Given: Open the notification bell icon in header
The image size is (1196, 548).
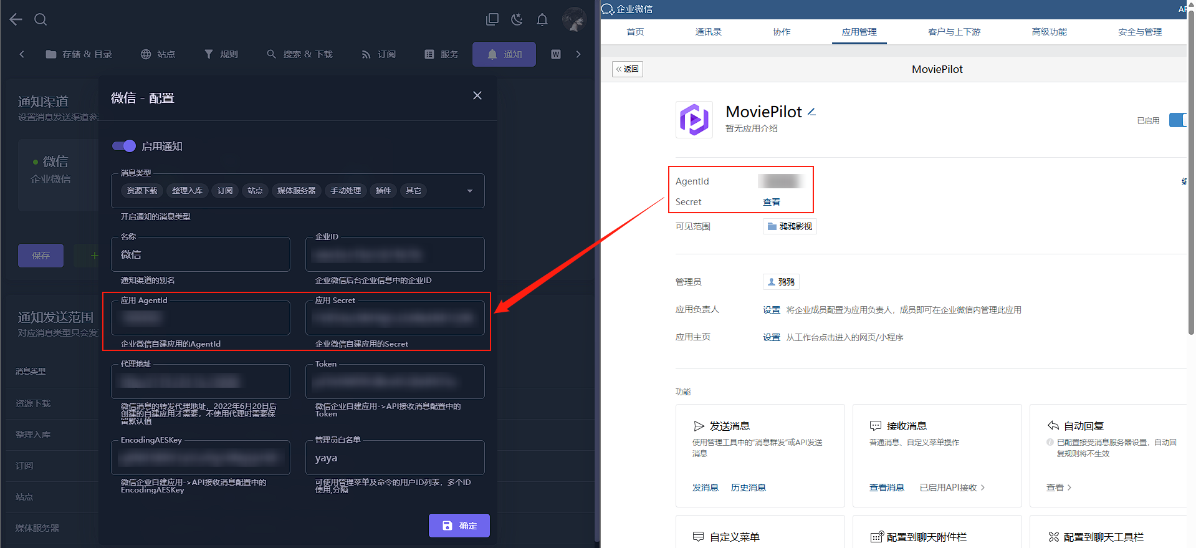Looking at the screenshot, I should [x=542, y=19].
